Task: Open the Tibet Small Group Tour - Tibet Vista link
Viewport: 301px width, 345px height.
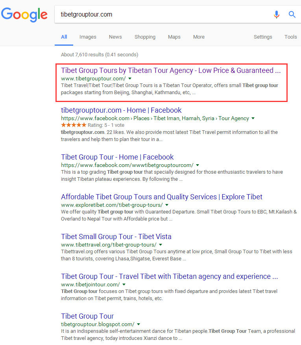Action: 116,237
